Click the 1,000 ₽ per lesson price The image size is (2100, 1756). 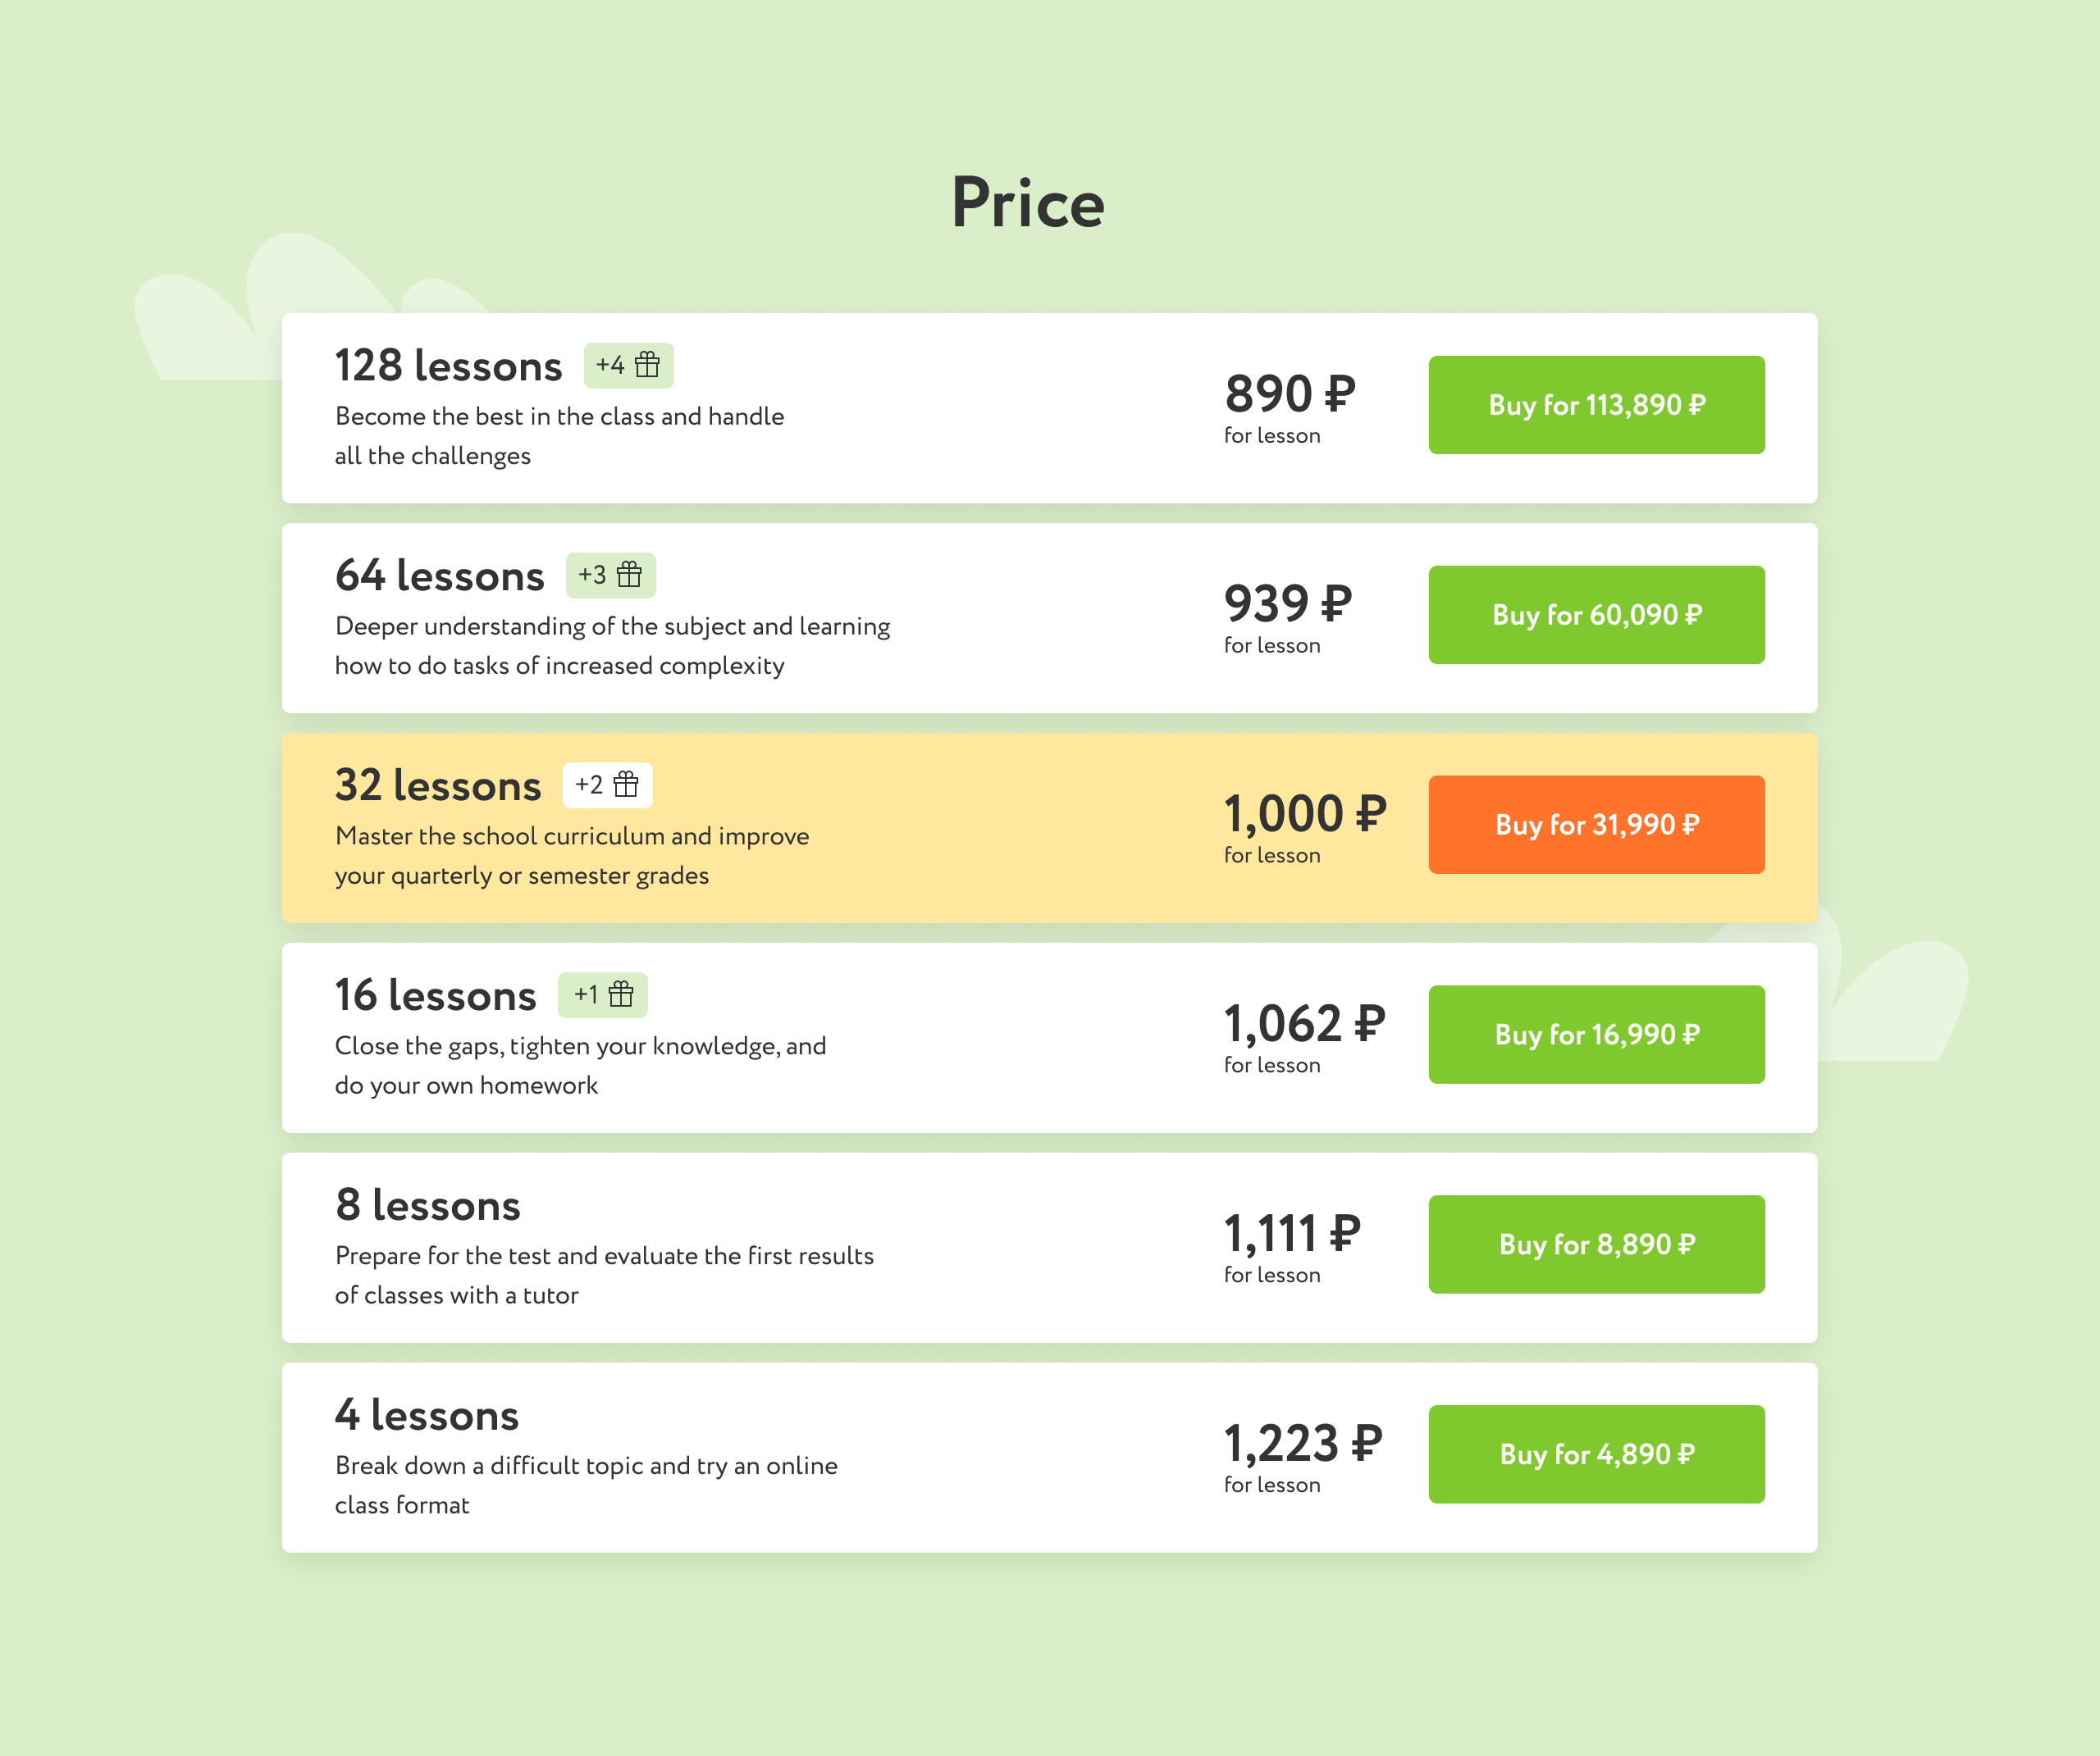[1304, 813]
